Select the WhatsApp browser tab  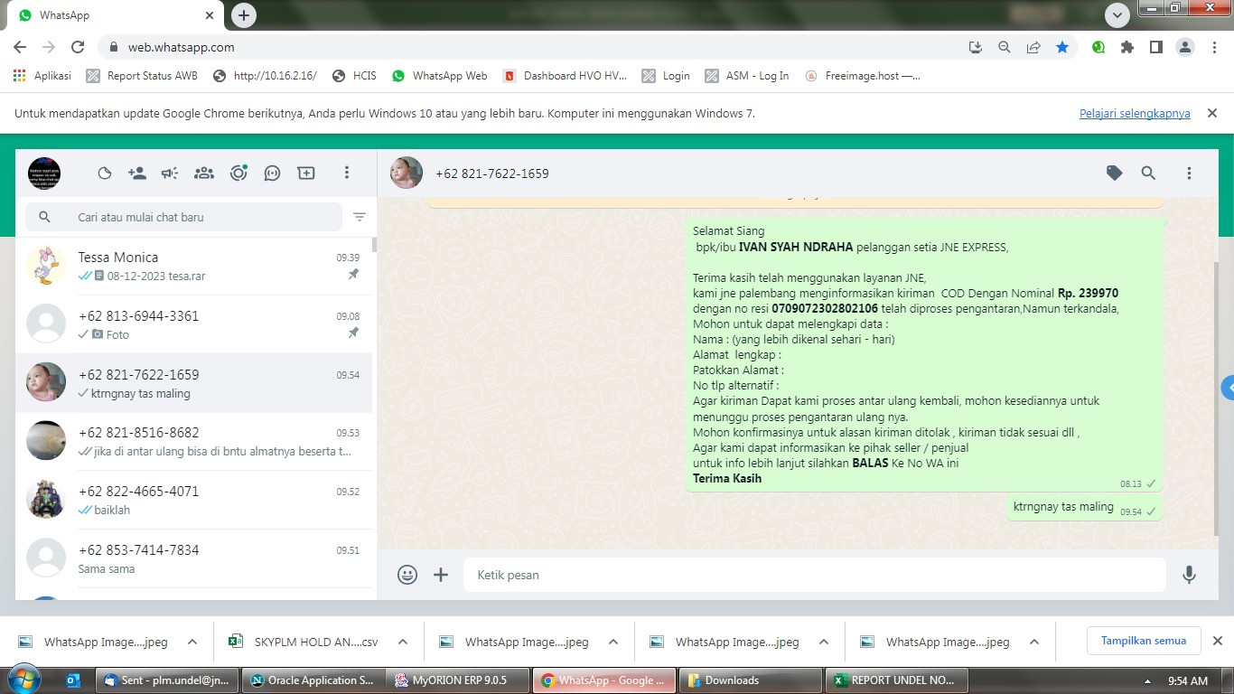click(x=117, y=15)
